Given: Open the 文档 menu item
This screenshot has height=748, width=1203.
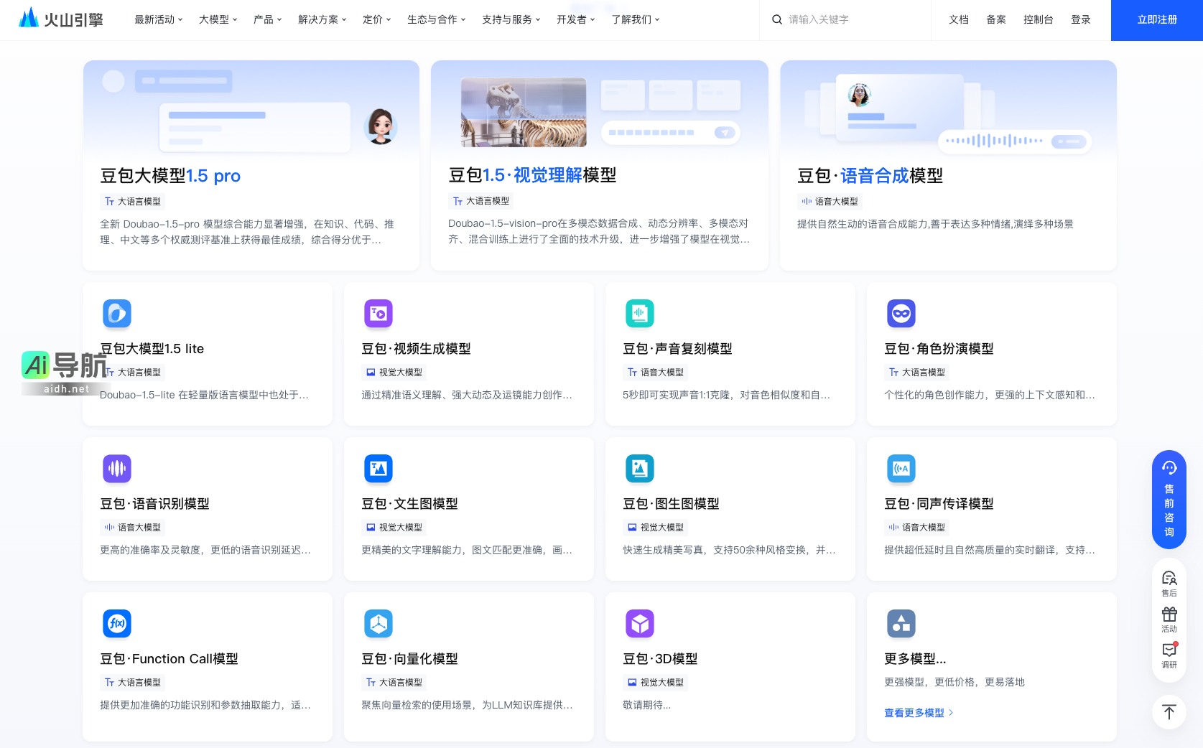Looking at the screenshot, I should tap(958, 19).
